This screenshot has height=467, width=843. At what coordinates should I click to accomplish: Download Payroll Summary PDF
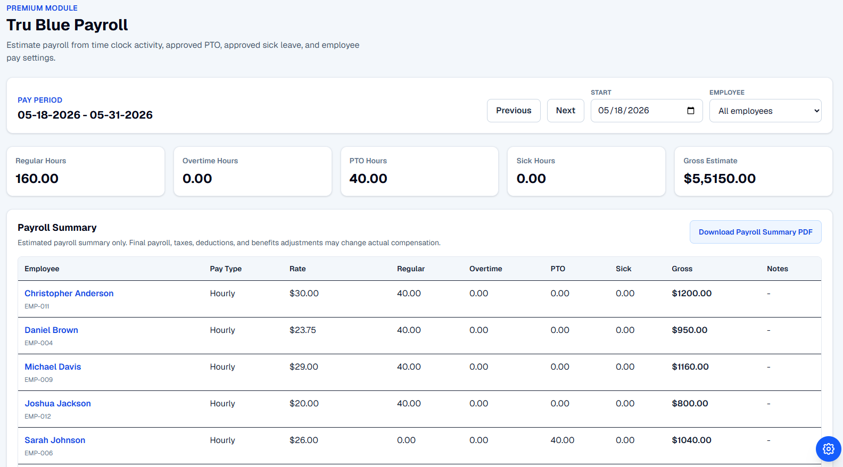click(755, 232)
